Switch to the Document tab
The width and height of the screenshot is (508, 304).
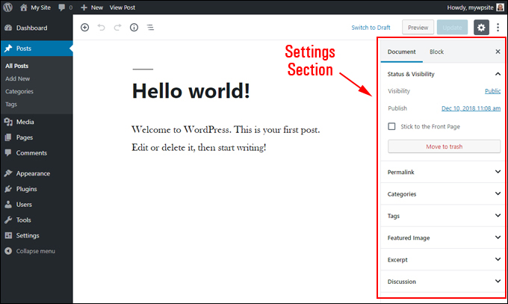coord(401,52)
